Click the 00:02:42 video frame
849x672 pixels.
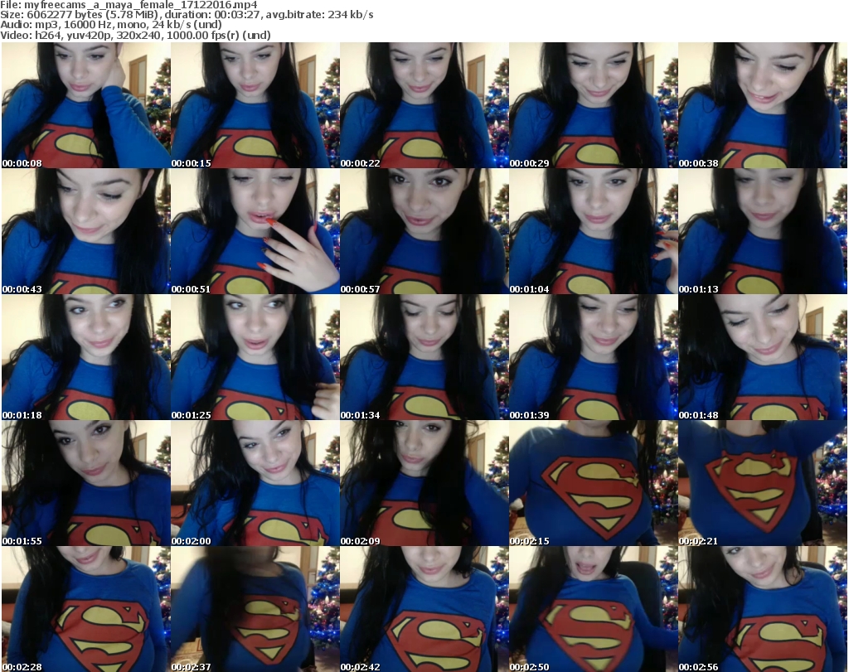point(424,609)
